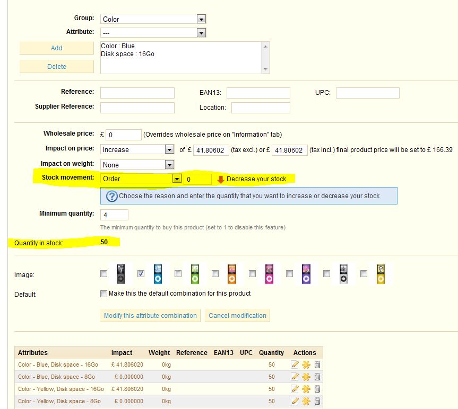
Task: Open the Group dropdown showing Color
Action: (153, 19)
